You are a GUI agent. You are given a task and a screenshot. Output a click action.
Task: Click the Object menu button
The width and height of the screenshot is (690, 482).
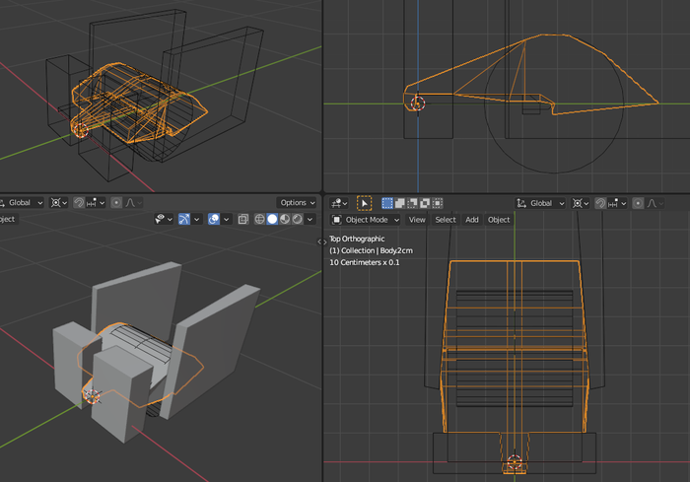click(x=499, y=220)
